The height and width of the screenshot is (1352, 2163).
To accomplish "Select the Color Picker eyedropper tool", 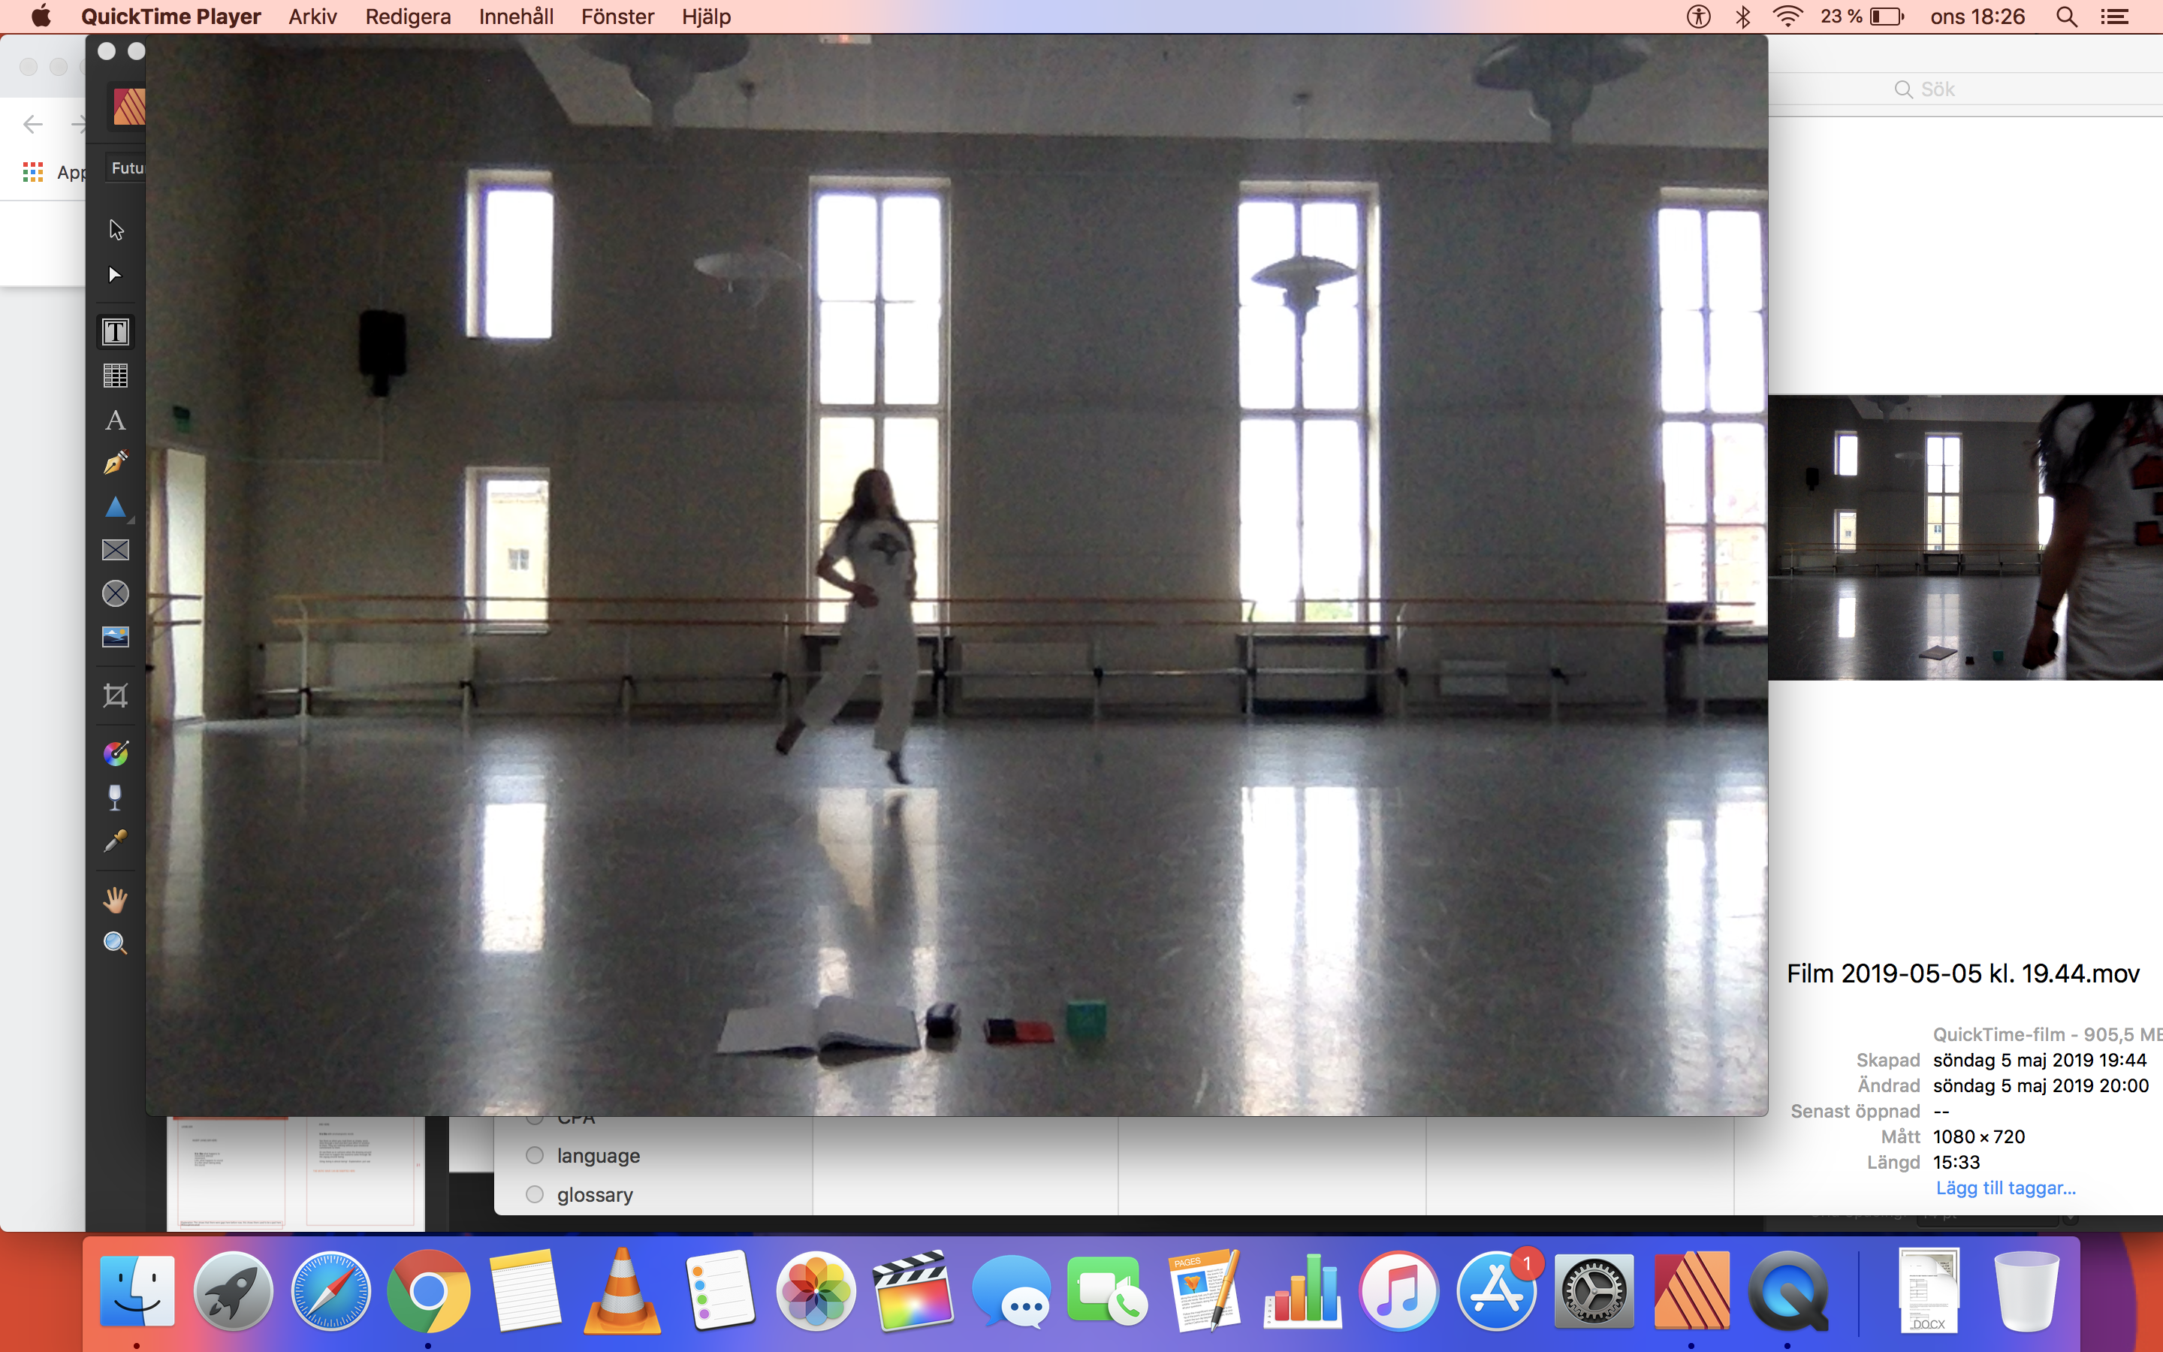I will (x=116, y=840).
